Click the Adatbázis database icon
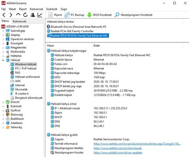This screenshot has width=189, height=157. coord(8,123)
